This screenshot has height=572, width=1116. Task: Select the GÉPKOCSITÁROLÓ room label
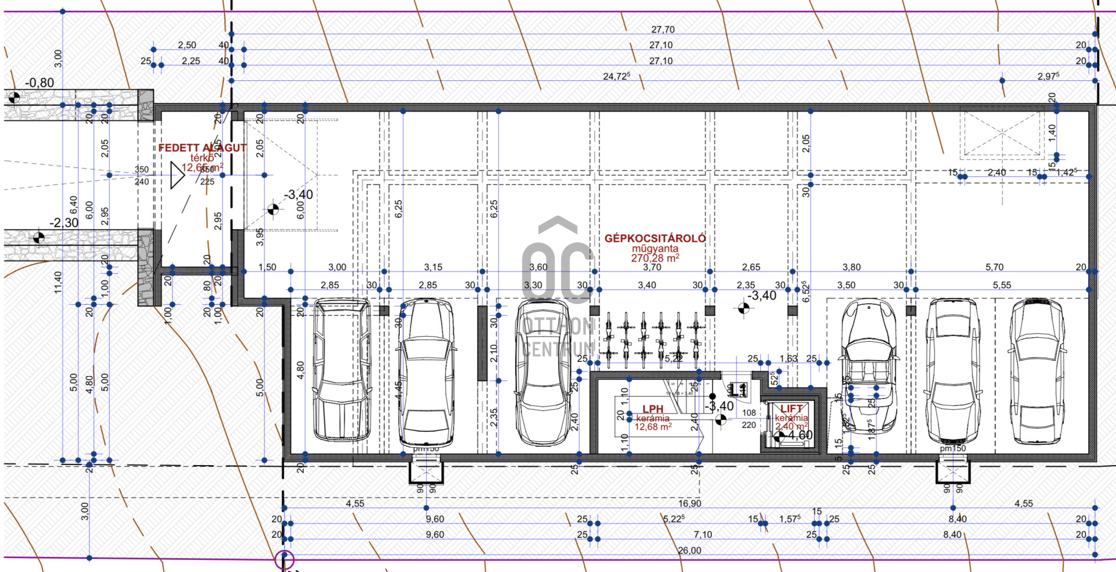(655, 238)
